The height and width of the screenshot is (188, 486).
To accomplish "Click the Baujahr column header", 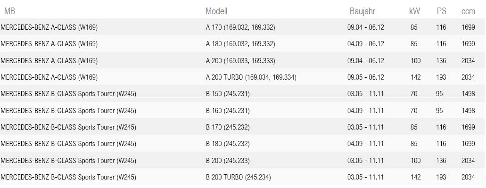I will [x=362, y=11].
